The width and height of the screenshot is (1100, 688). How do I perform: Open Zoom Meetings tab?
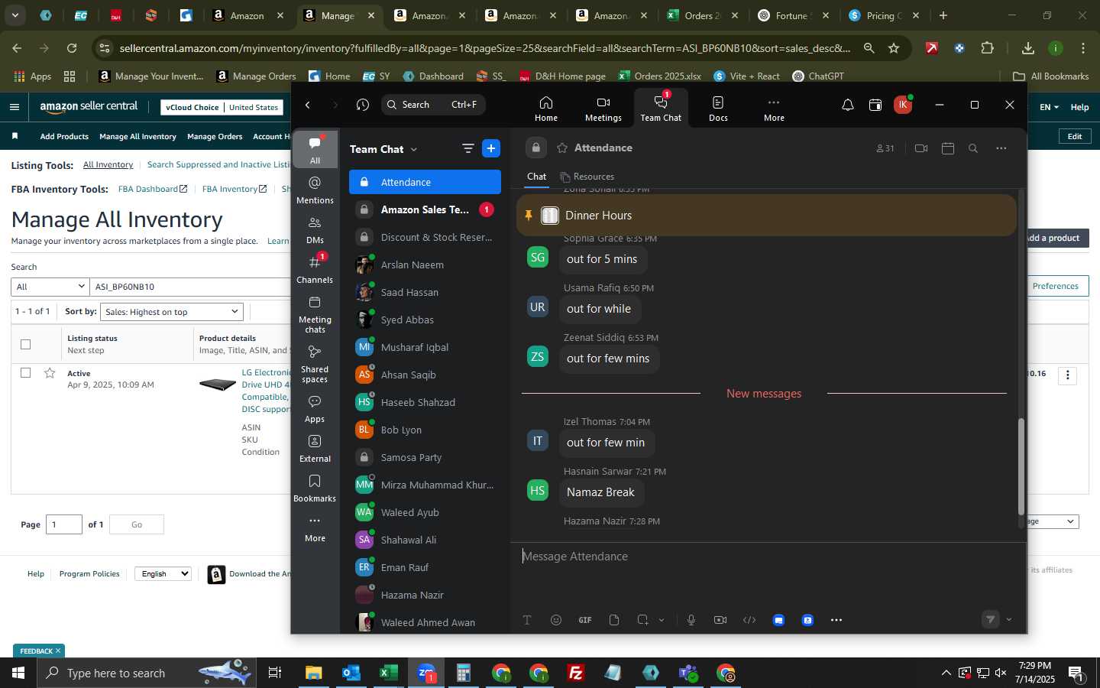tap(603, 109)
